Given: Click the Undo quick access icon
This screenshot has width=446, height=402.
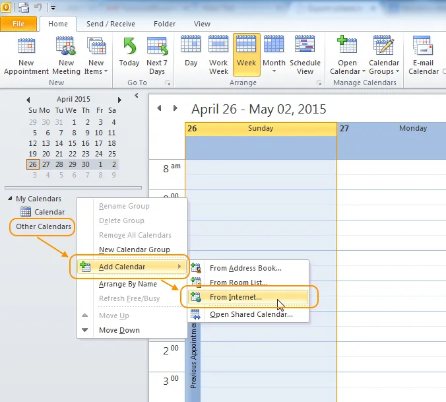Looking at the screenshot, I should (38, 7).
